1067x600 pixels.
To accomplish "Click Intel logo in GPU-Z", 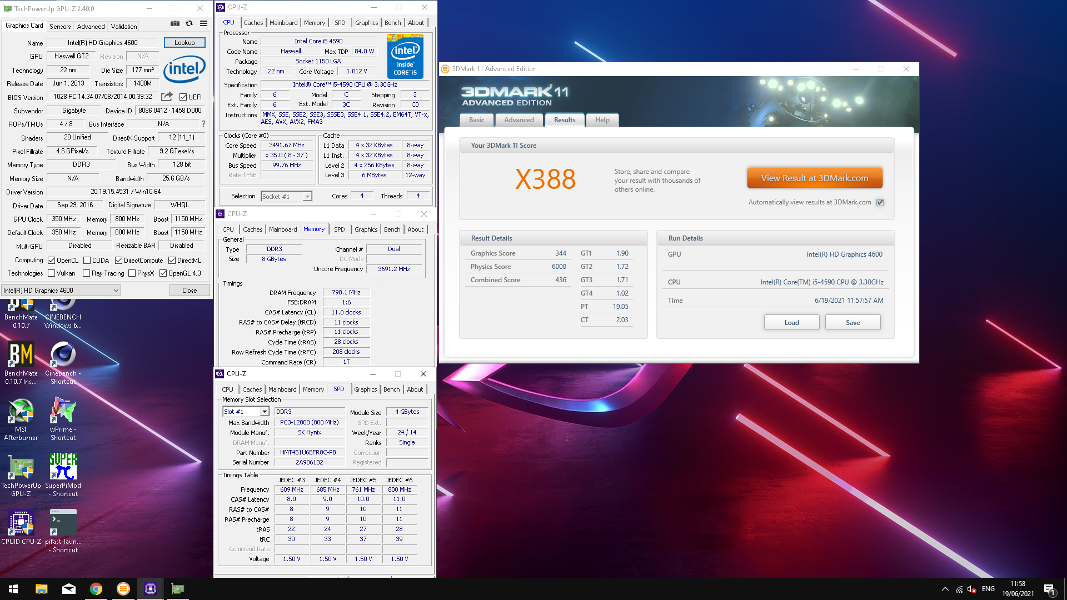I will (185, 70).
